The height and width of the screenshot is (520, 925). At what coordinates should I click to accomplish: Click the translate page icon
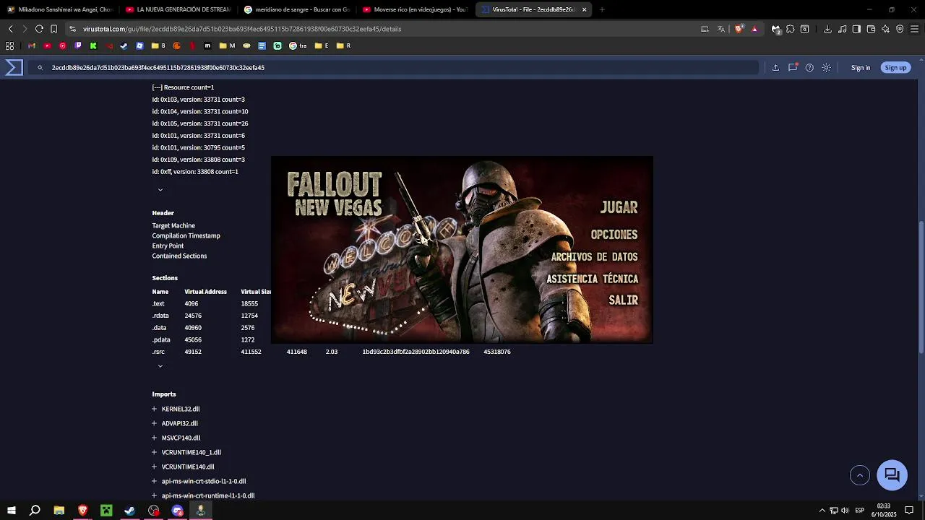click(721, 29)
